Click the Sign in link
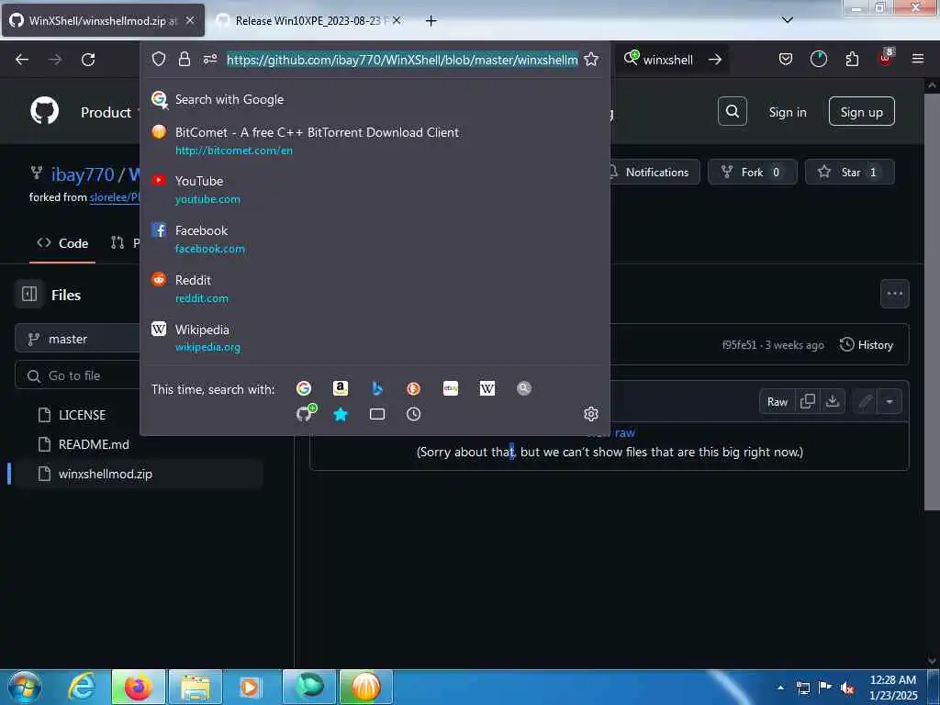Screen dimensions: 940x705 pyautogui.click(x=787, y=112)
